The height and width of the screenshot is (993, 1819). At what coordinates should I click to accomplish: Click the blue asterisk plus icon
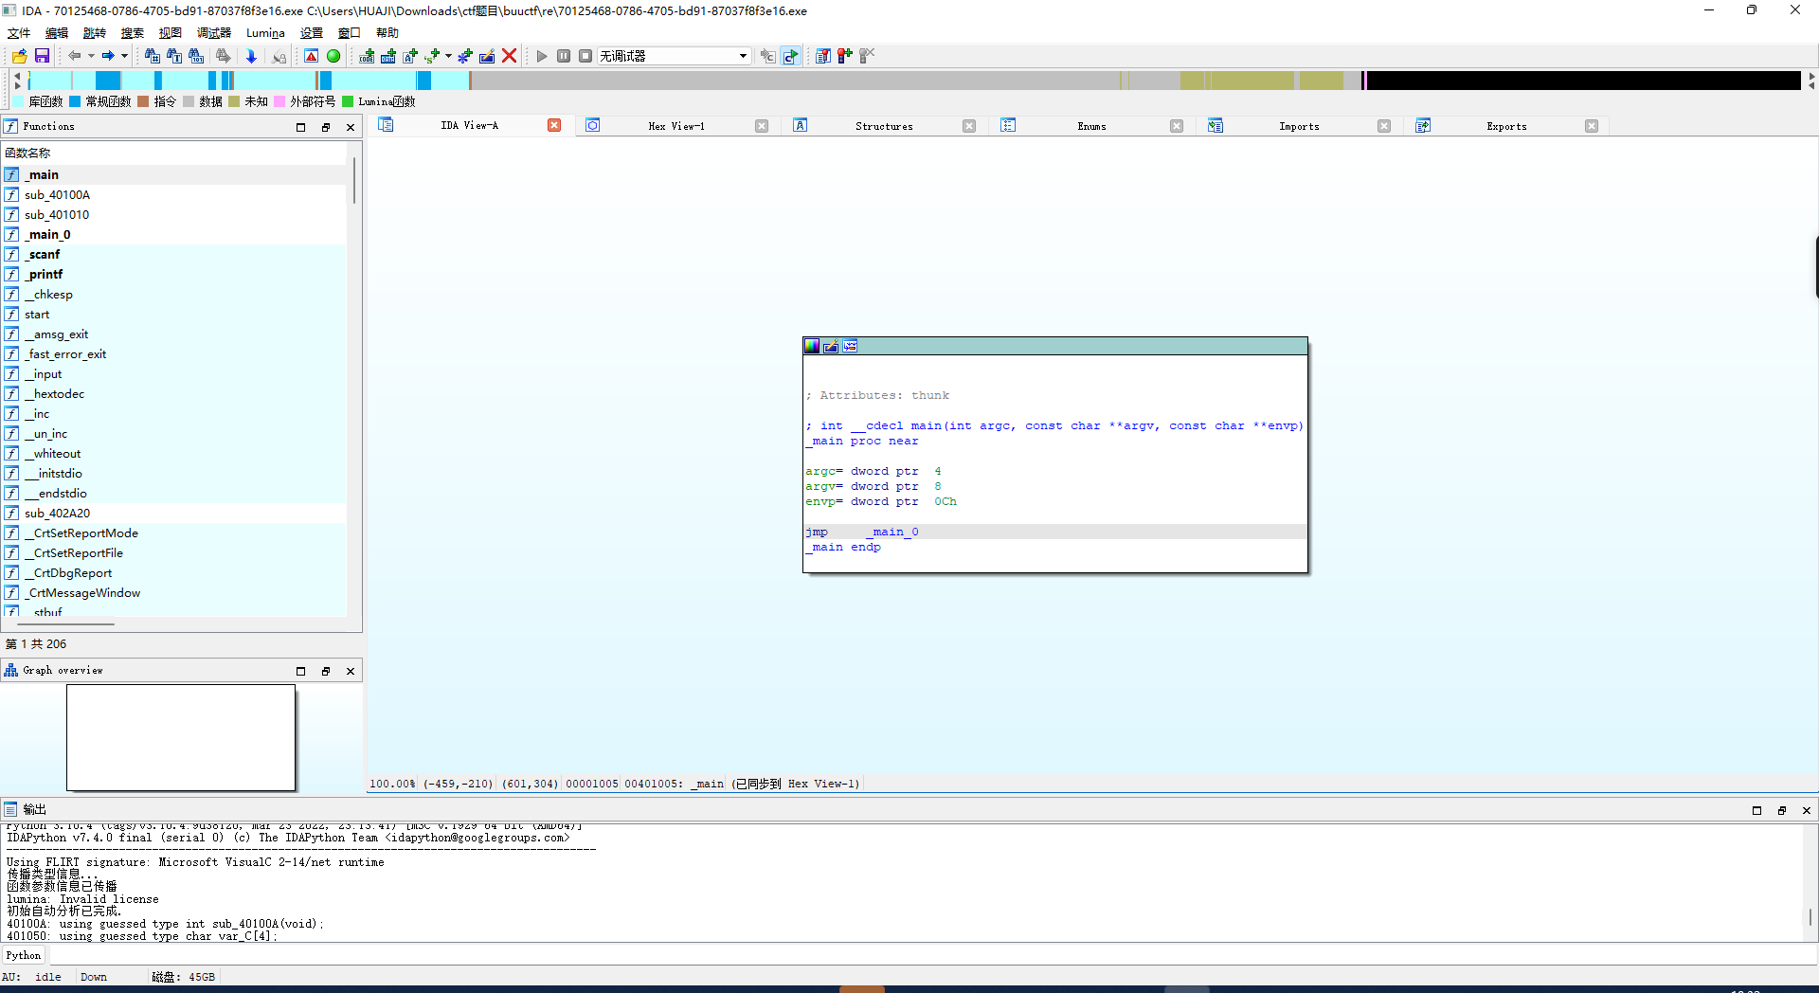465,56
